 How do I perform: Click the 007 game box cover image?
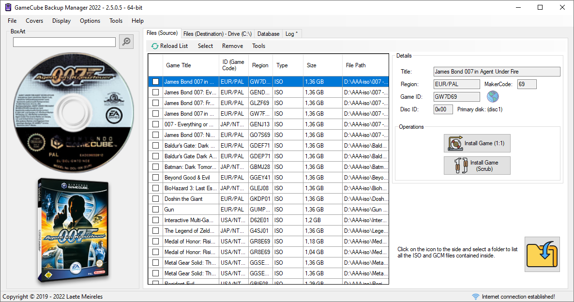(73, 231)
